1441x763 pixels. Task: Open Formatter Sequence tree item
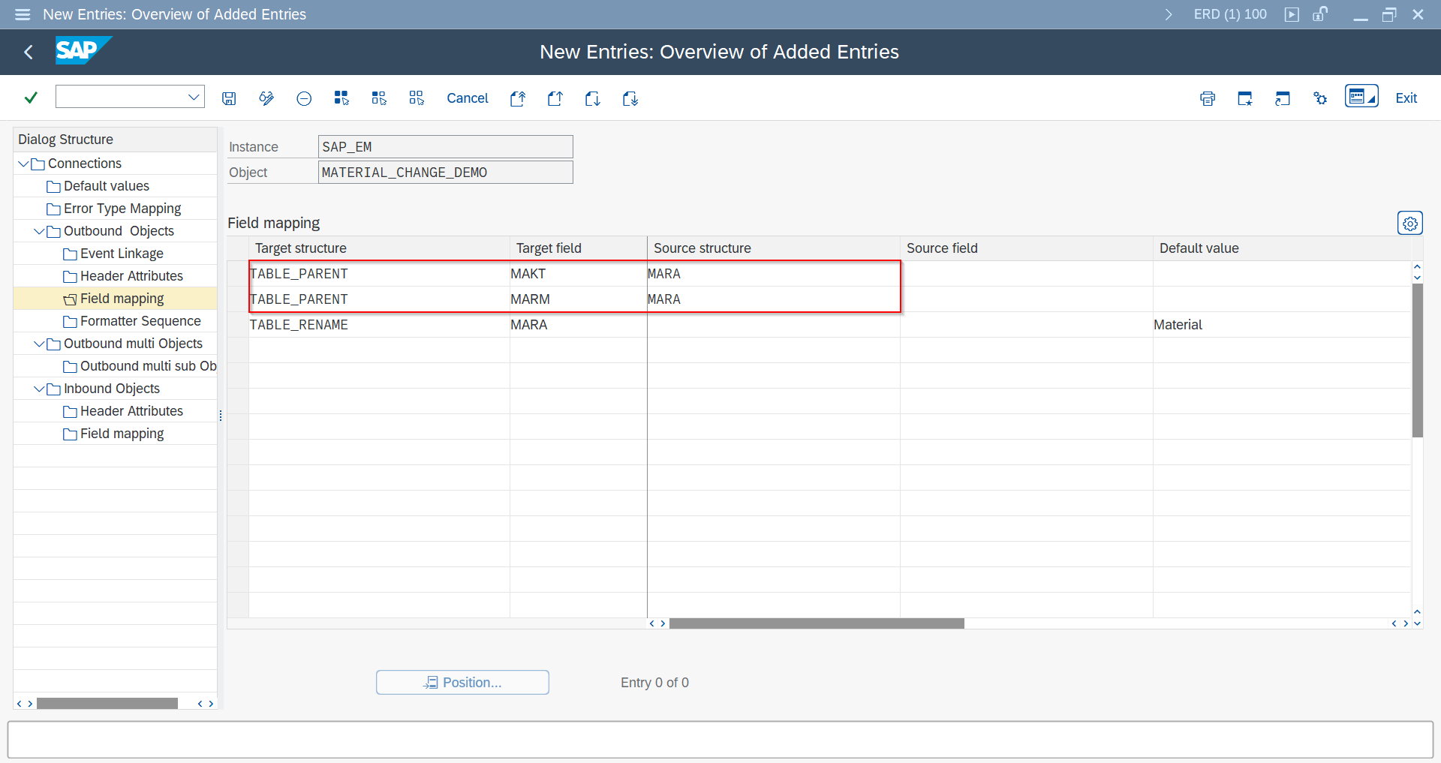click(140, 321)
